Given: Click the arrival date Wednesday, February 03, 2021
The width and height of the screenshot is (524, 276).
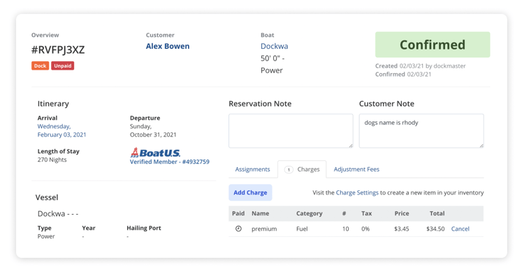Looking at the screenshot, I should (61, 130).
